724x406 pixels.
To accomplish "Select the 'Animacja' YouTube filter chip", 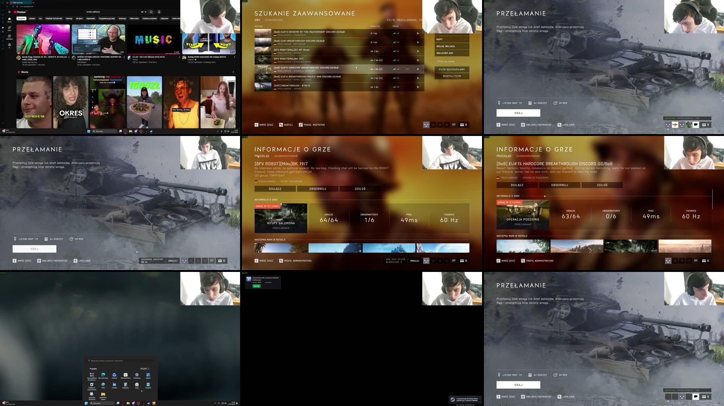I will [122, 18].
